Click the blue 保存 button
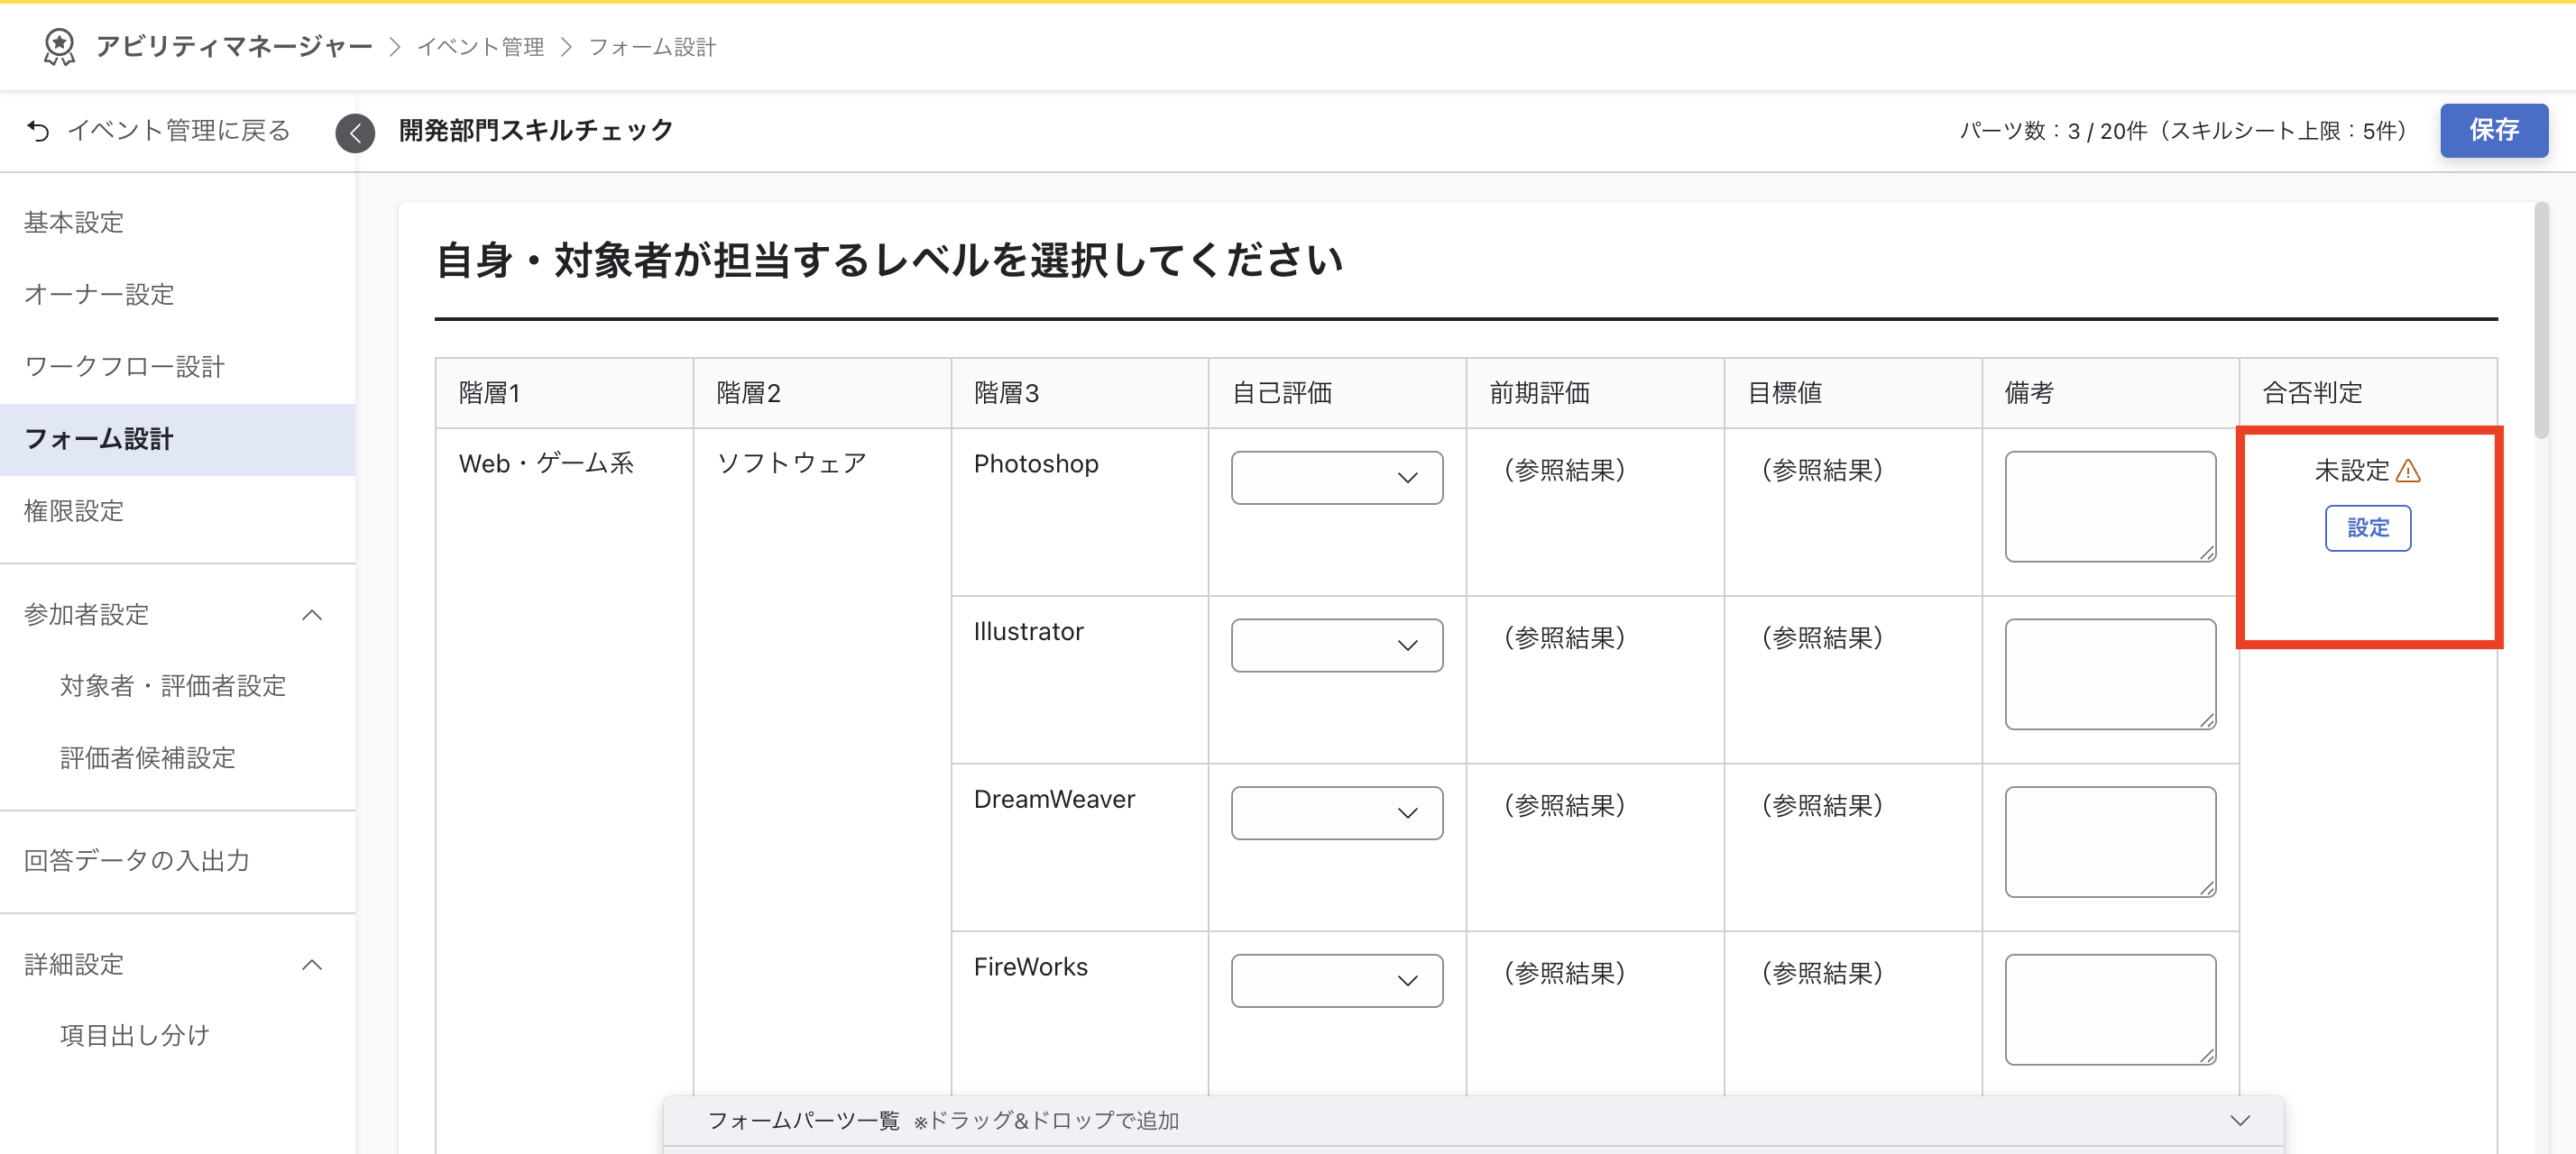2576x1154 pixels. 2493,130
